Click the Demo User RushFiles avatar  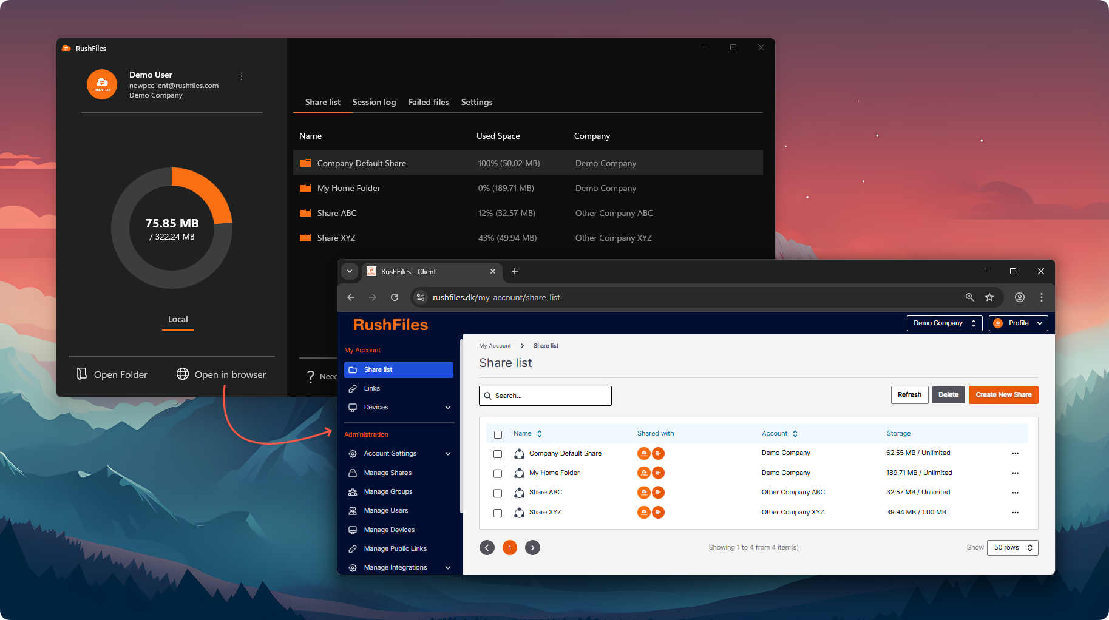pos(102,84)
